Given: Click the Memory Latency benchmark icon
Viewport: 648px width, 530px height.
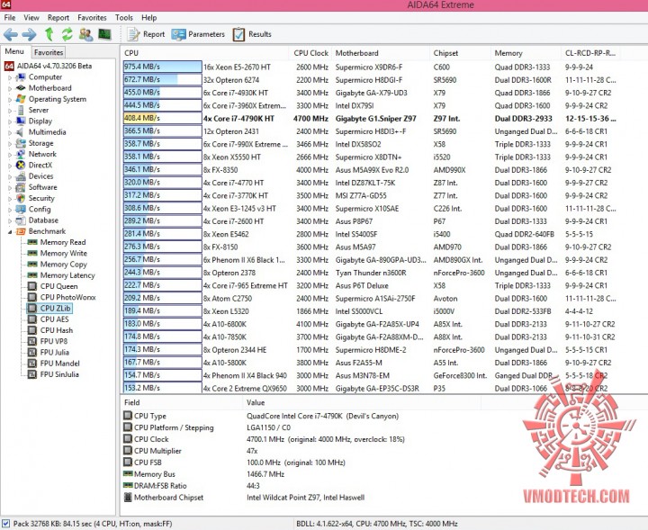Looking at the screenshot, I should (32, 275).
